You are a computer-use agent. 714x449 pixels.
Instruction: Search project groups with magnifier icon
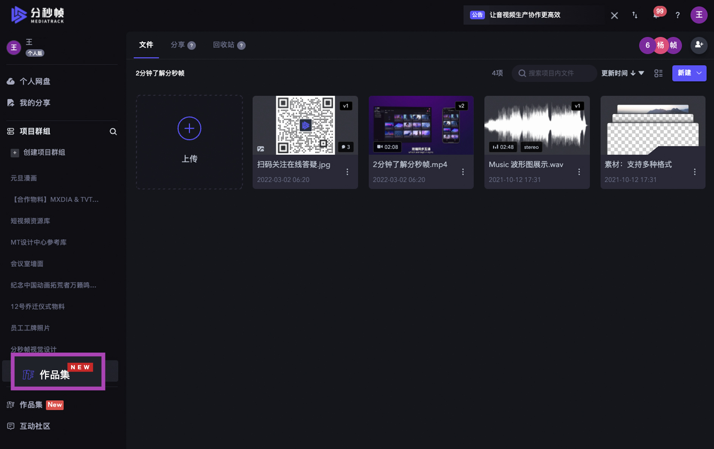113,131
